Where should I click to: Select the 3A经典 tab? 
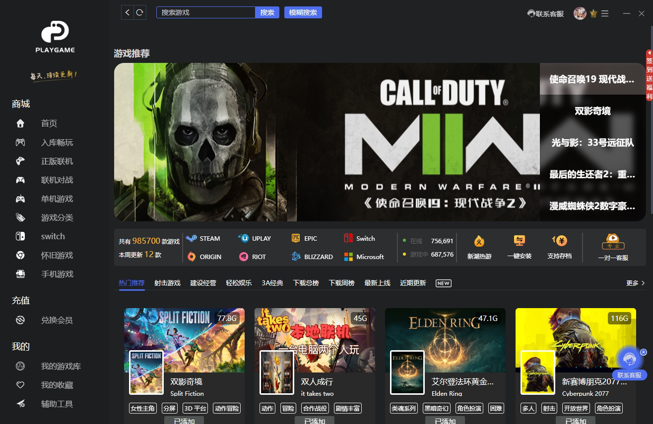(272, 283)
